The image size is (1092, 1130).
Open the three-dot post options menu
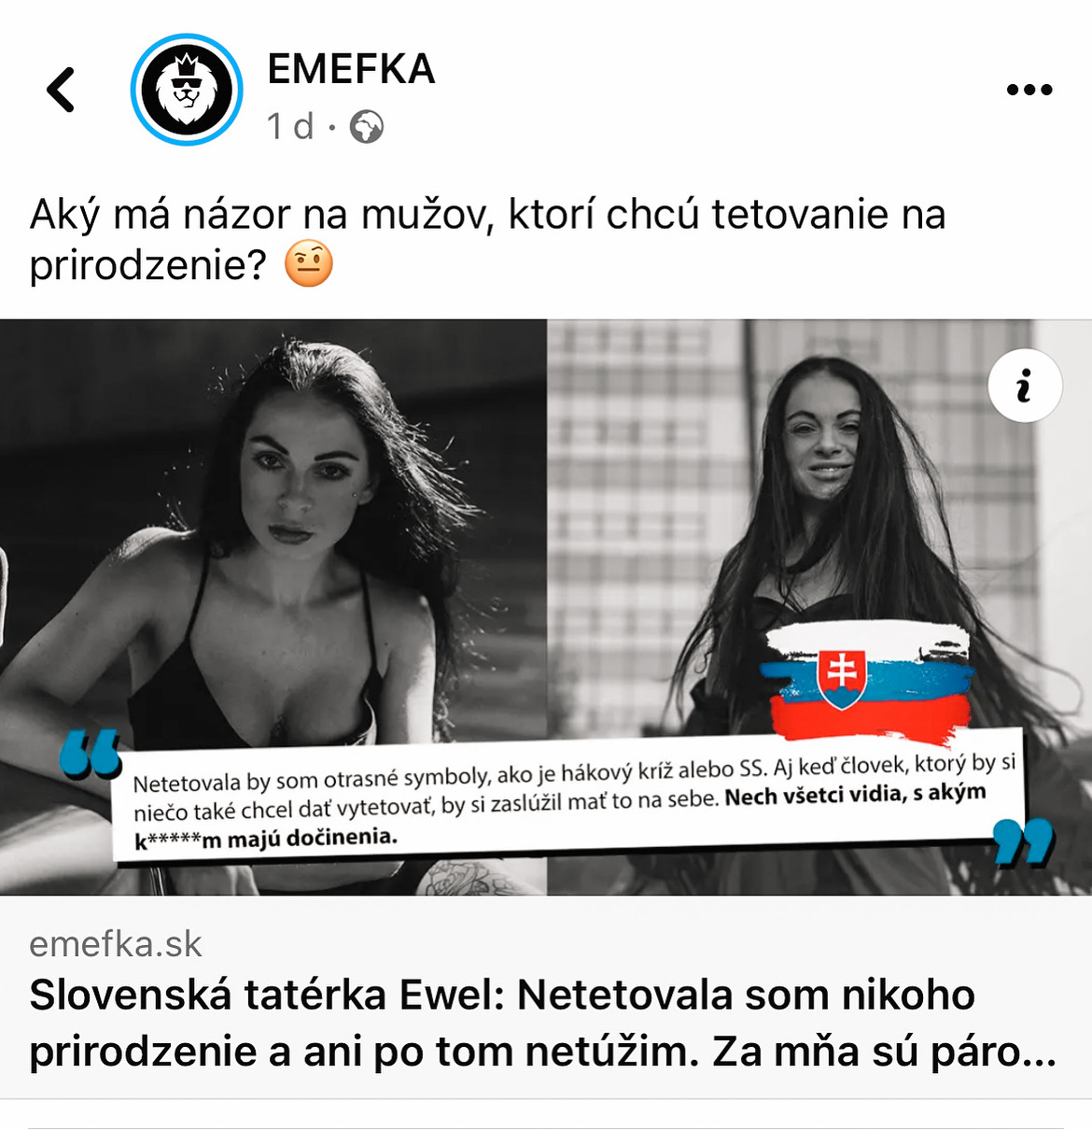(1029, 90)
